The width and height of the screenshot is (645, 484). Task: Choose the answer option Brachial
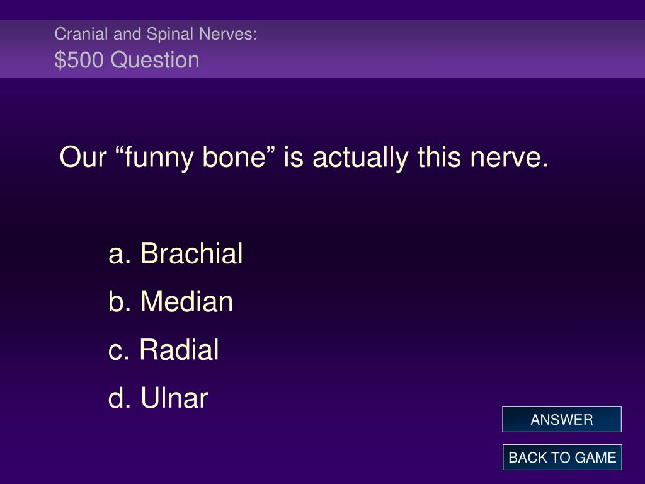pyautogui.click(x=191, y=253)
